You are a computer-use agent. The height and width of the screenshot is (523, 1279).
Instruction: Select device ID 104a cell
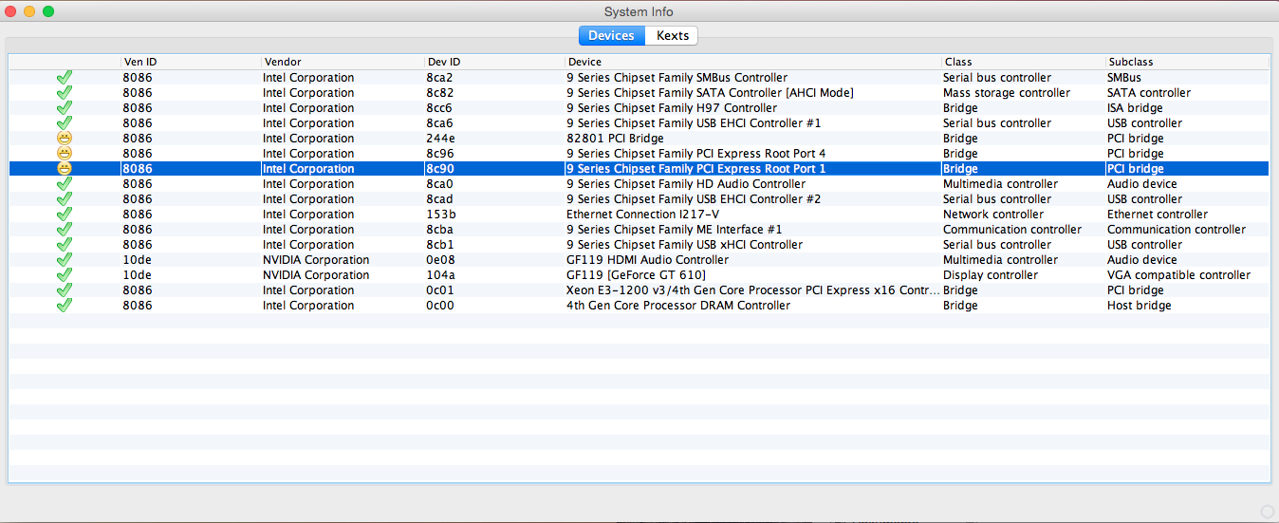point(440,275)
